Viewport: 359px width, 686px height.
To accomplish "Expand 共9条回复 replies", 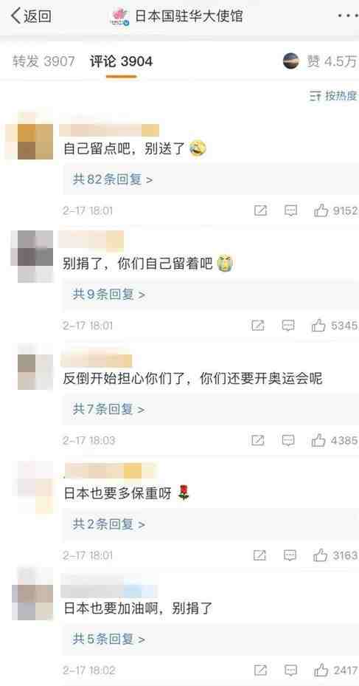I will (x=109, y=295).
